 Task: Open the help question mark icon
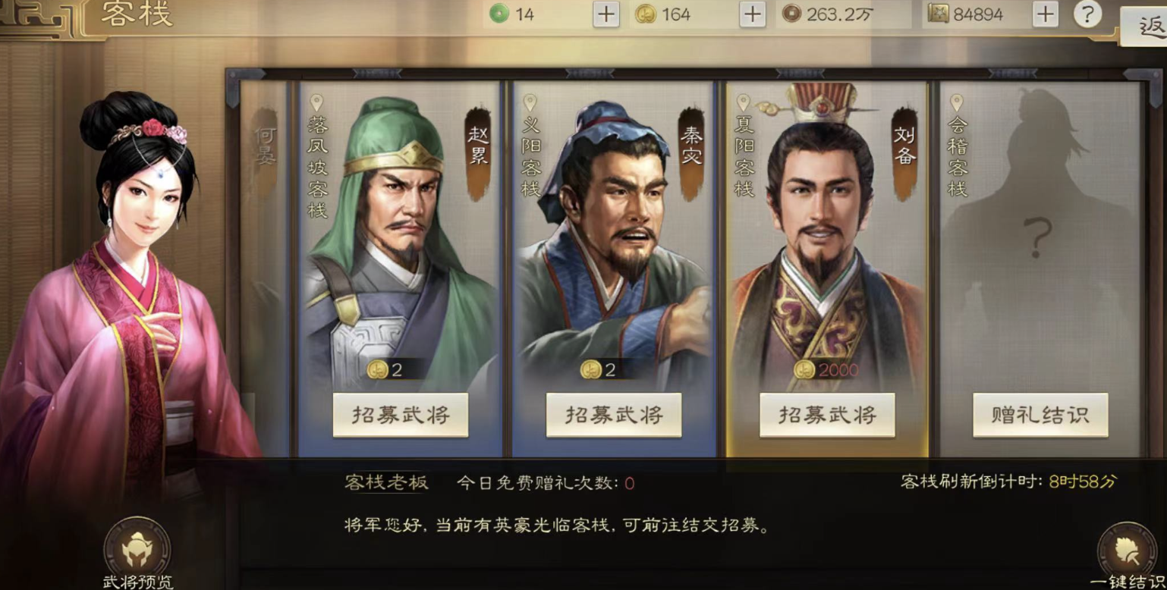[x=1087, y=14]
